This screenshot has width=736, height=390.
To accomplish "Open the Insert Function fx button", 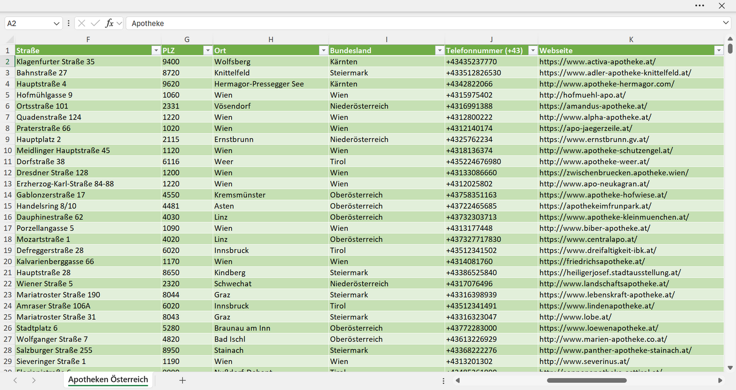I will (109, 23).
